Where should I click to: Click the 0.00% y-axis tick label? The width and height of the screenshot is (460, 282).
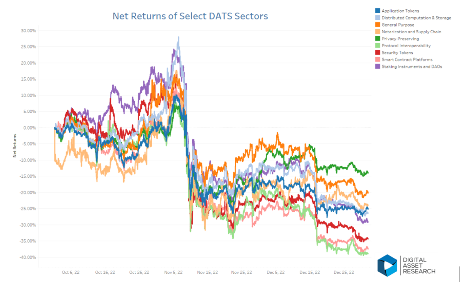pos(29,128)
